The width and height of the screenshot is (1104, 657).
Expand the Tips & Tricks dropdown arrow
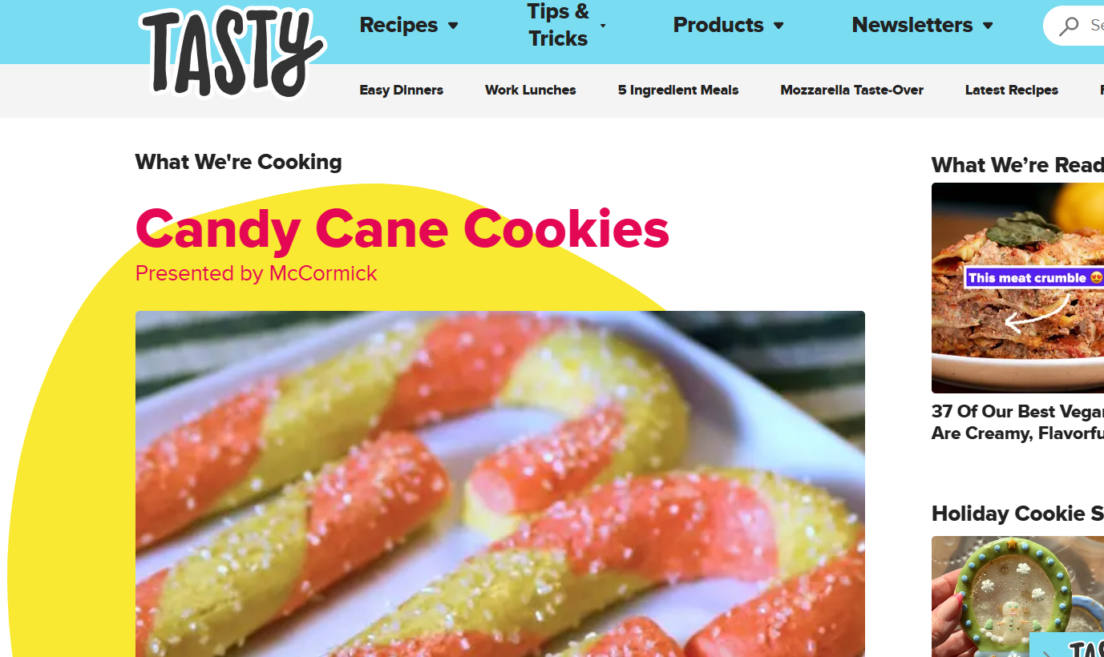603,26
